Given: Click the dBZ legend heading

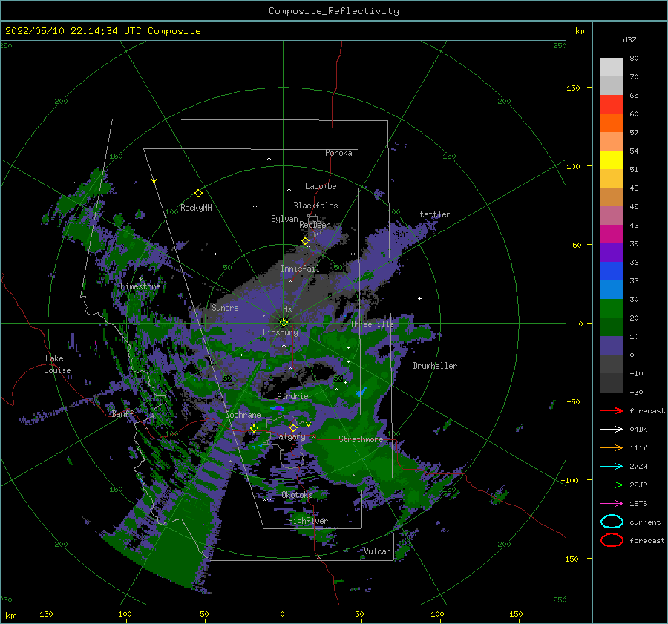Looking at the screenshot, I should tap(629, 39).
